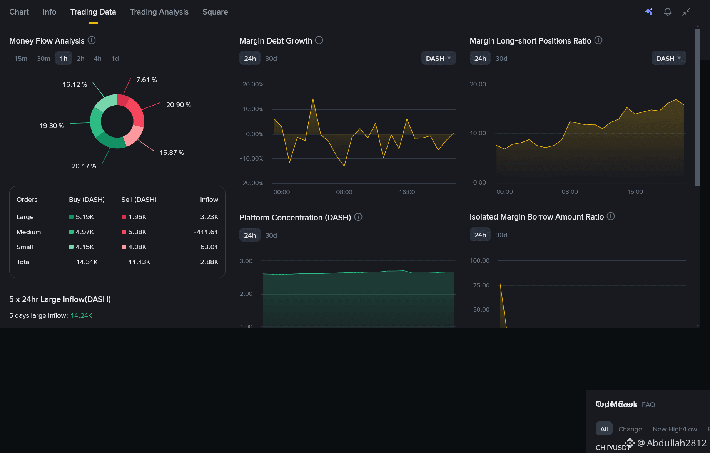Show info for Margin Long-short Positions Ratio

598,40
